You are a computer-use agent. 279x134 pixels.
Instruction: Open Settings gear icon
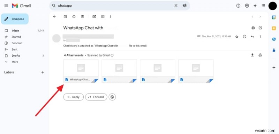click(x=247, y=6)
